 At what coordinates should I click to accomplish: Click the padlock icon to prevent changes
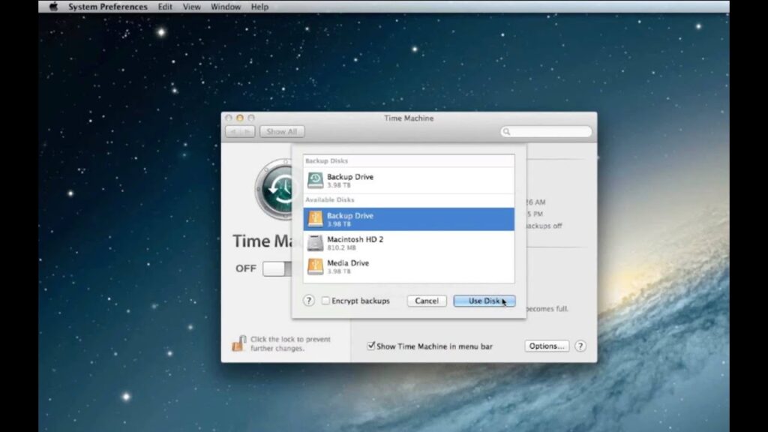coord(239,343)
